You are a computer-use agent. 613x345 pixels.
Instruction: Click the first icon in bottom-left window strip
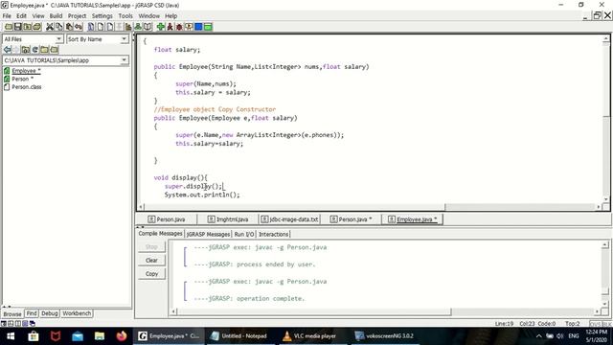click(4, 324)
